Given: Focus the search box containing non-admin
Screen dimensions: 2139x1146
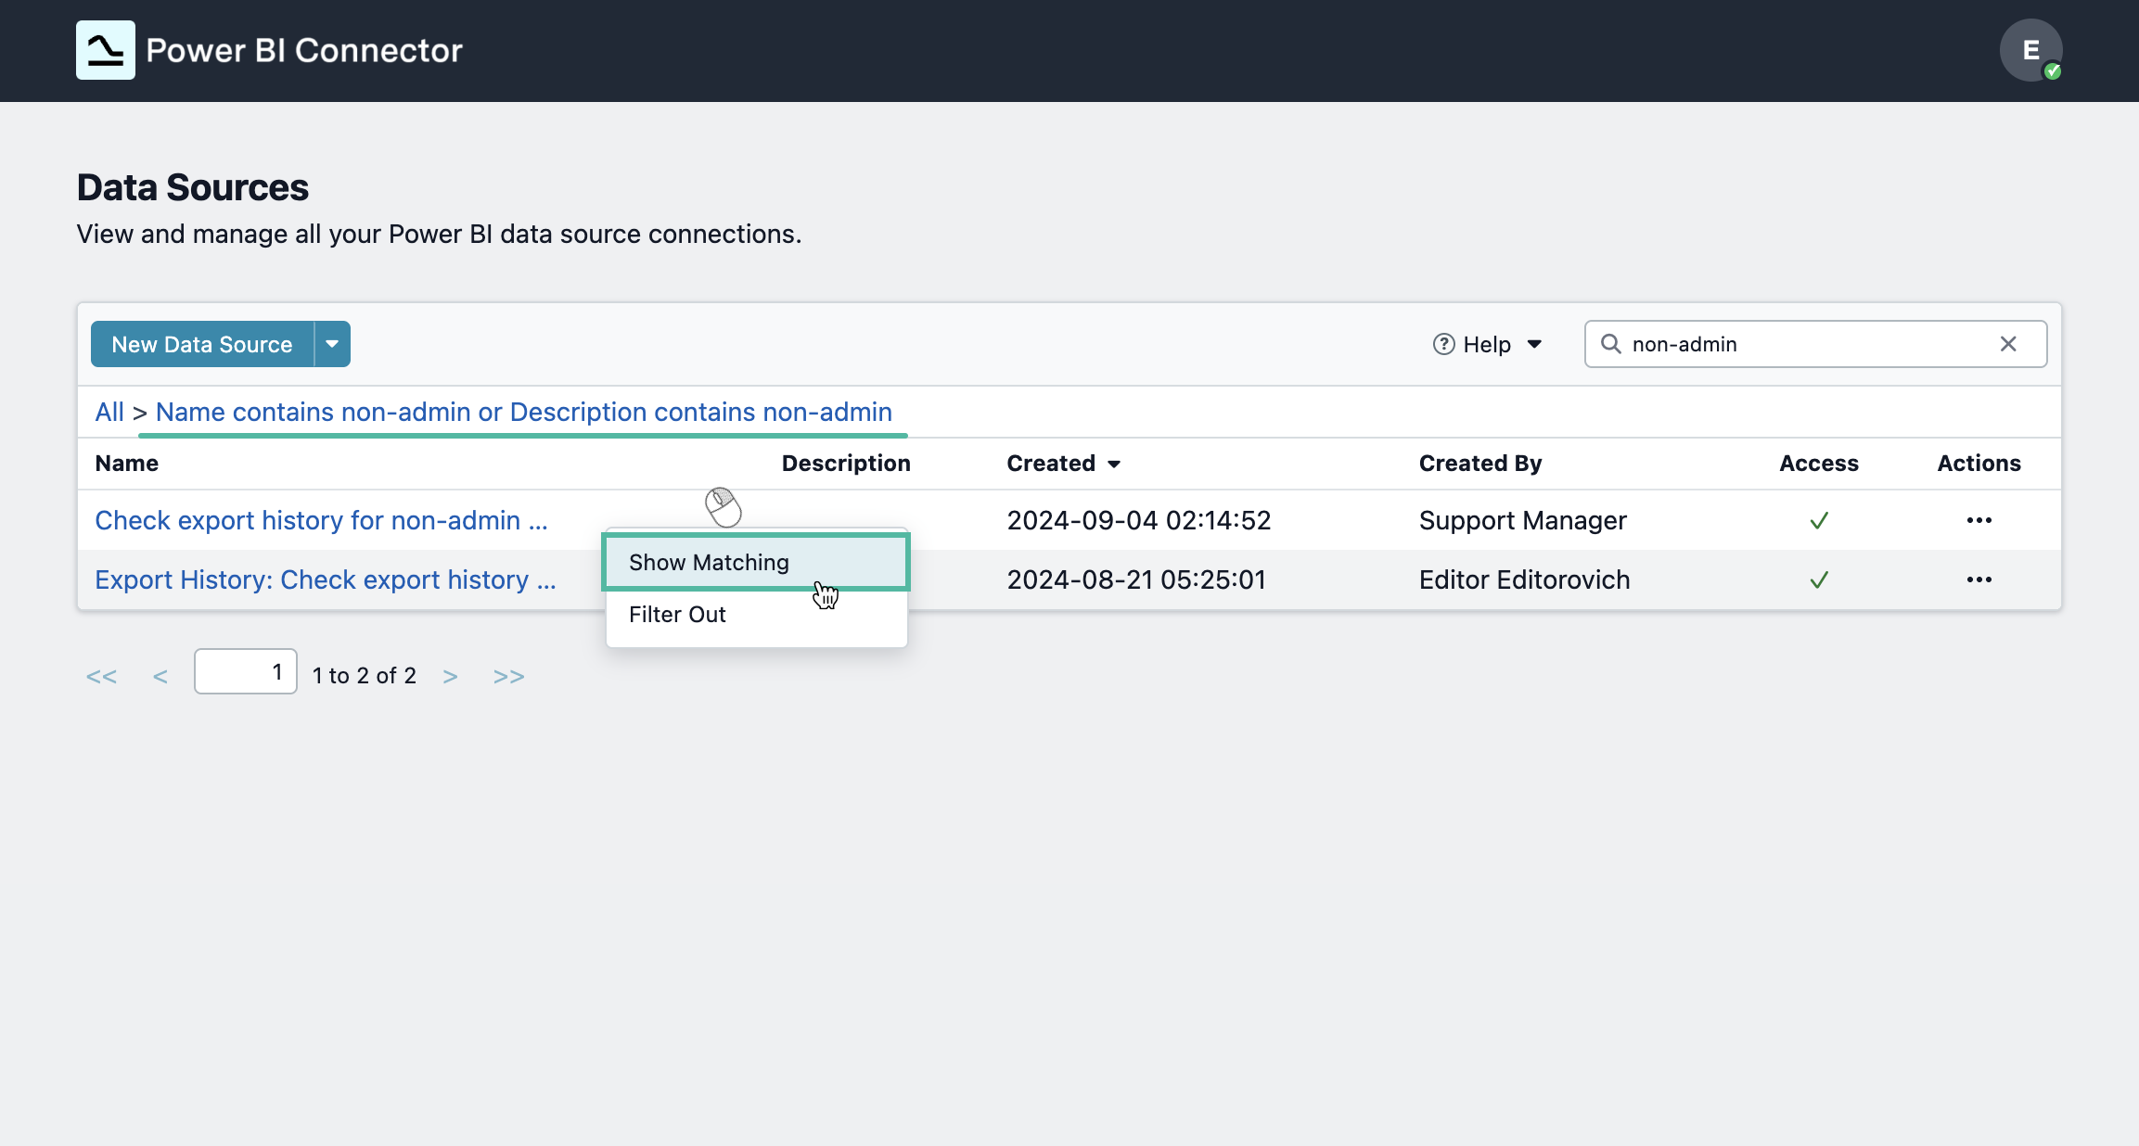Looking at the screenshot, I should coord(1815,344).
